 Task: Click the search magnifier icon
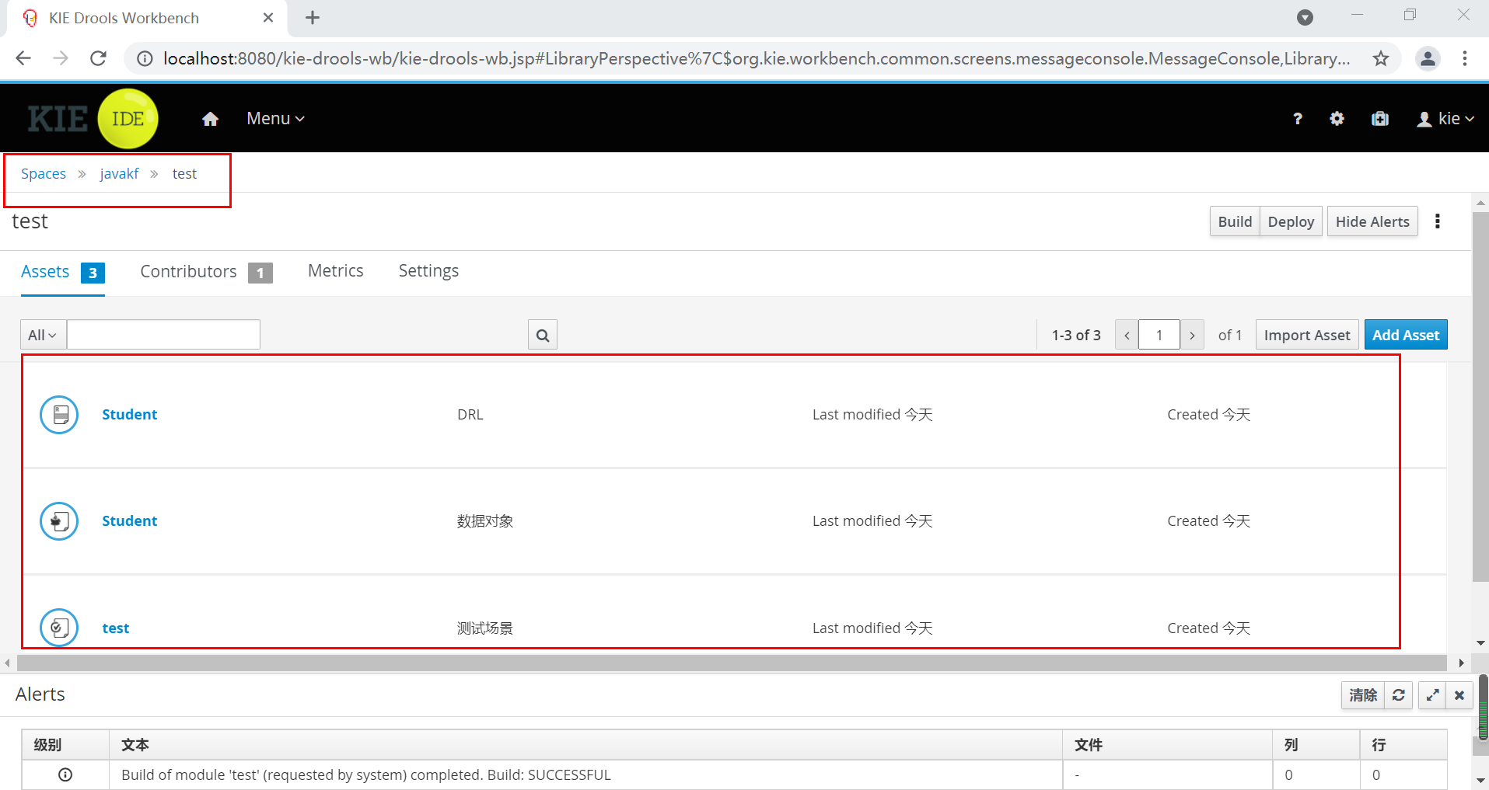tap(541, 334)
